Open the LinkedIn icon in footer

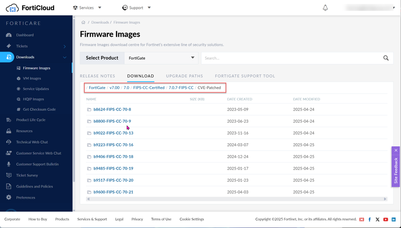393,219
